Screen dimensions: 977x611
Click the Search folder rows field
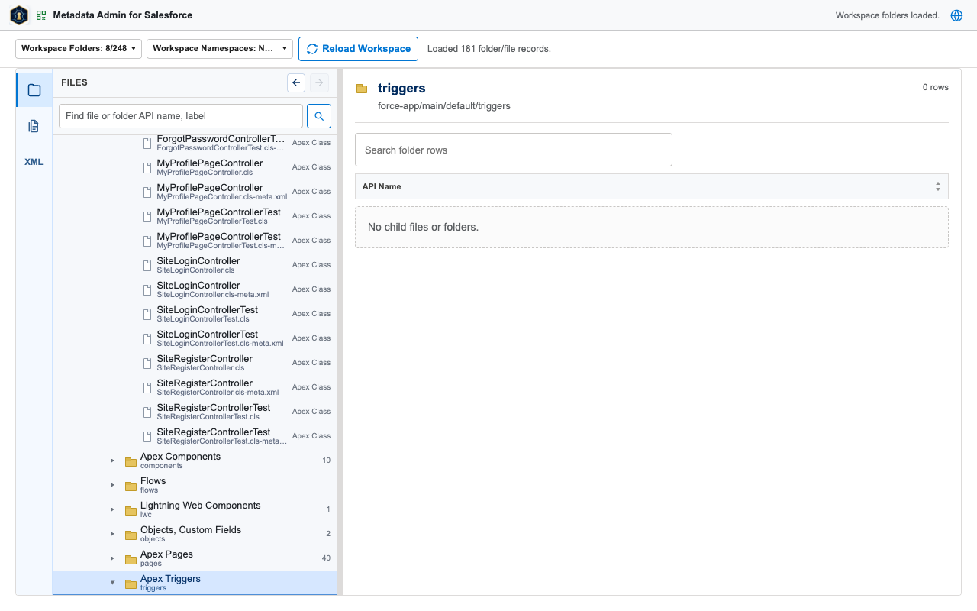pyautogui.click(x=514, y=150)
